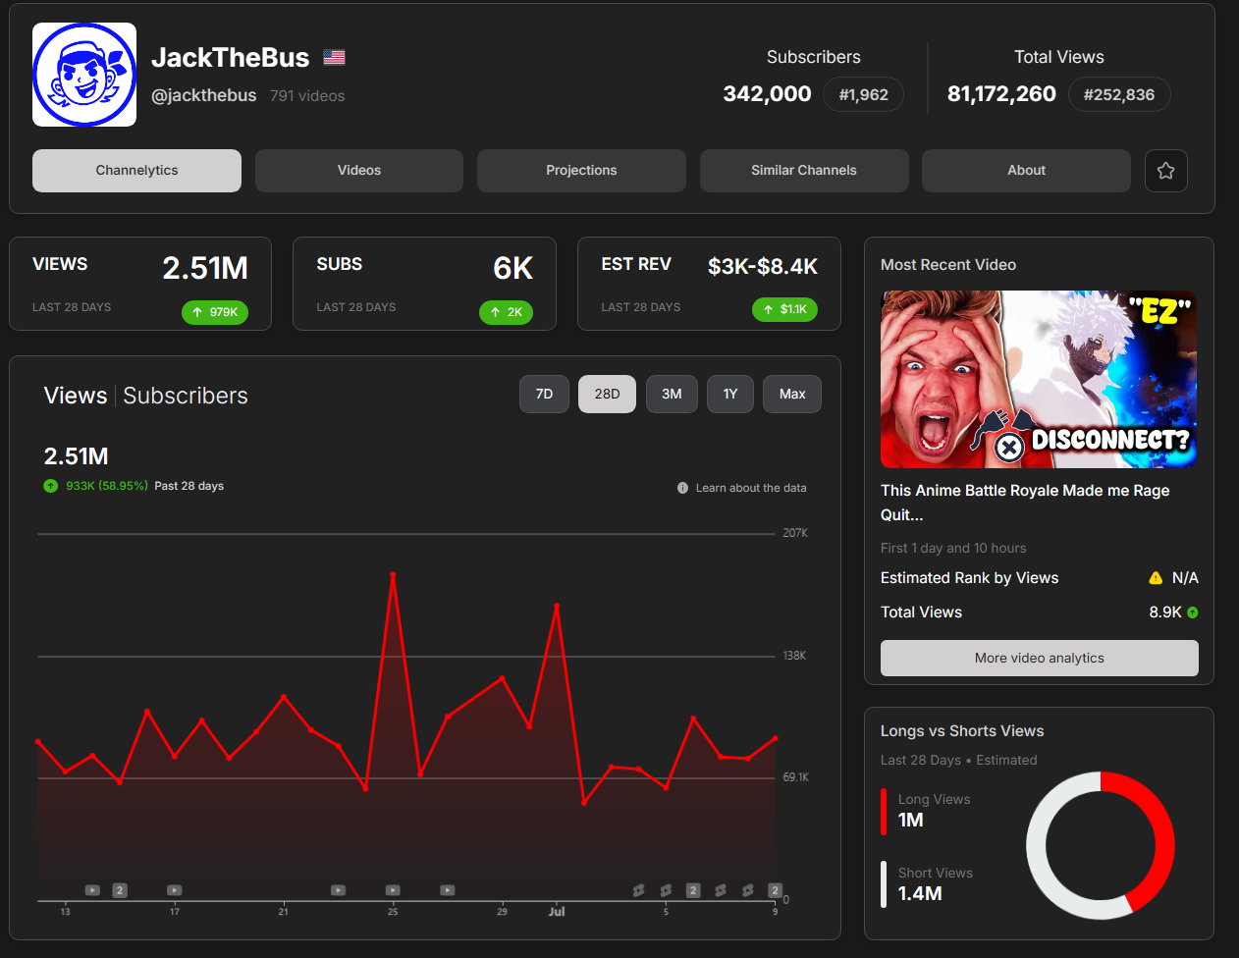Screen dimensions: 1239x958
Task: Select the 3M time range
Action: click(672, 395)
